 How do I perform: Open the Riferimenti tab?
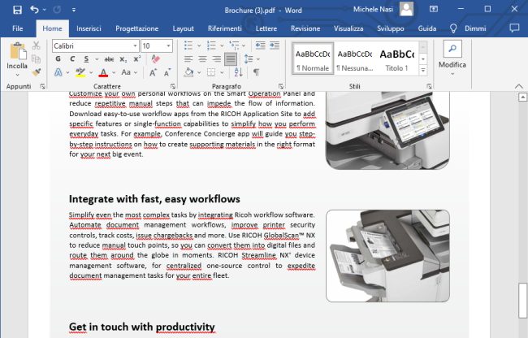tap(224, 28)
